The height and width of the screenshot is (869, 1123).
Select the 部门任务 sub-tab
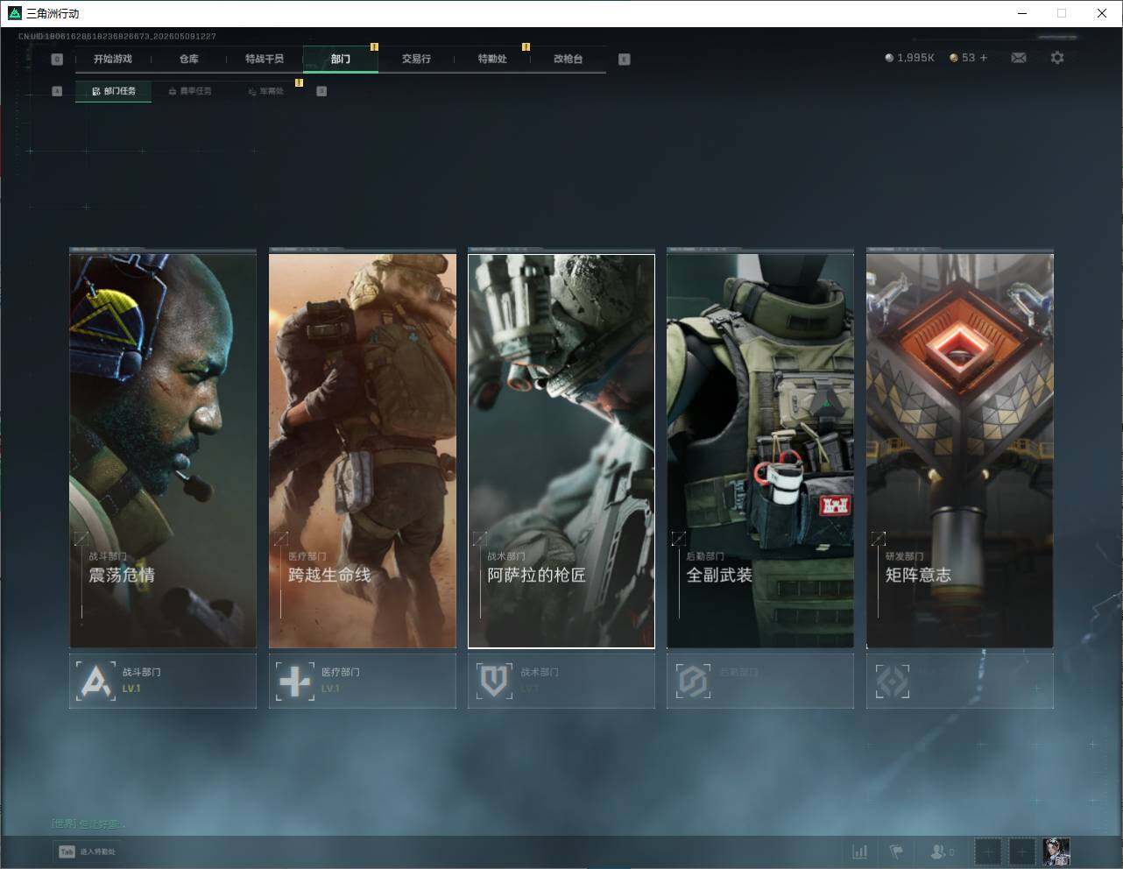point(113,91)
